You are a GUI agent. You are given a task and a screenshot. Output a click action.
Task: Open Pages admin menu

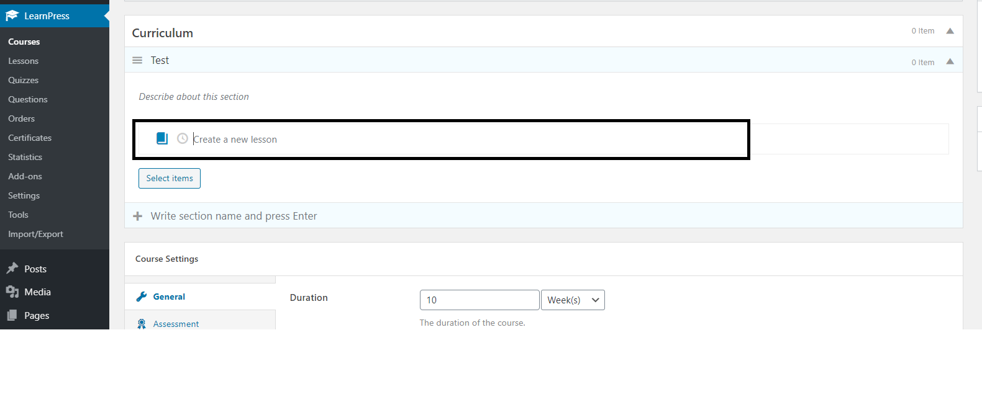(37, 315)
